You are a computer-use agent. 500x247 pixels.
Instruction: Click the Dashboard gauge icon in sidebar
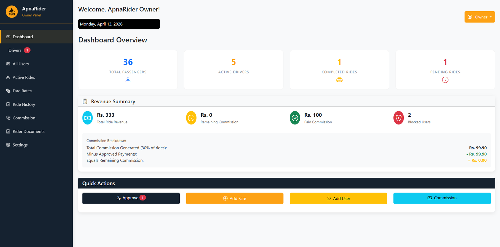click(x=8, y=37)
